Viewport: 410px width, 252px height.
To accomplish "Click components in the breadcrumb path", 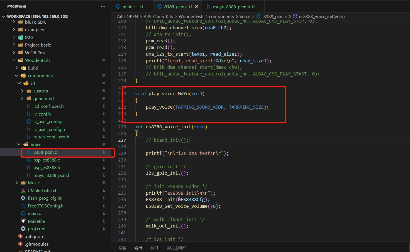I will tap(221, 16).
